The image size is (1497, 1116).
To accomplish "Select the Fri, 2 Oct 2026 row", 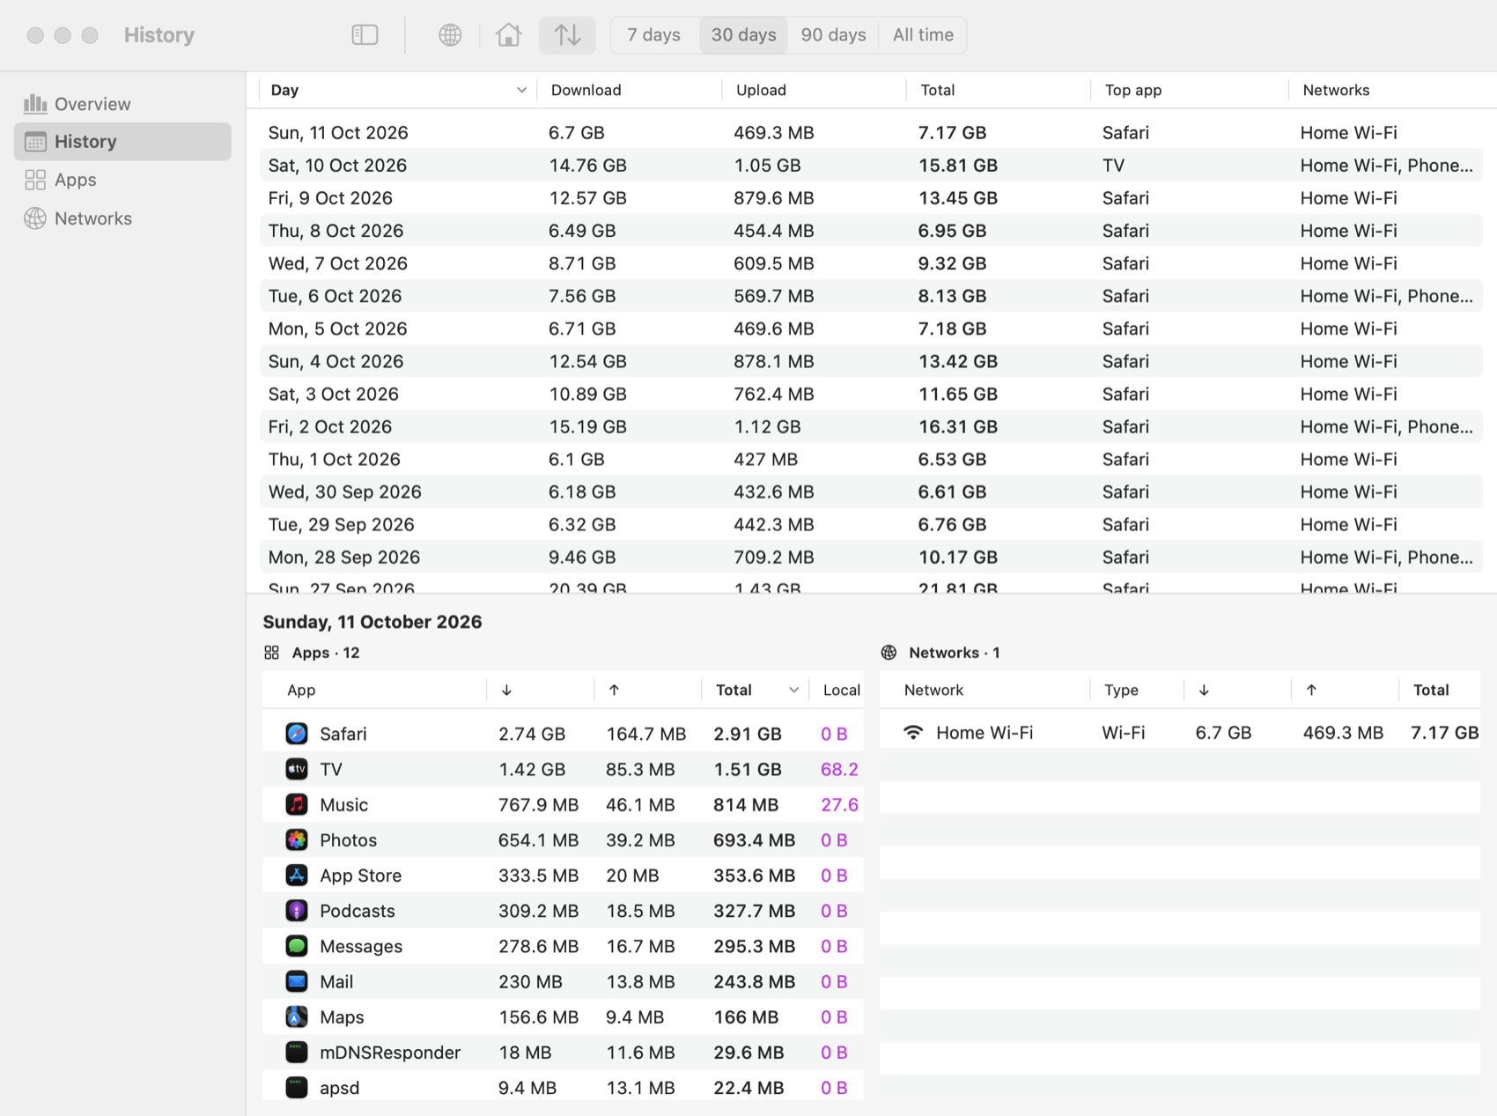I will click(871, 427).
